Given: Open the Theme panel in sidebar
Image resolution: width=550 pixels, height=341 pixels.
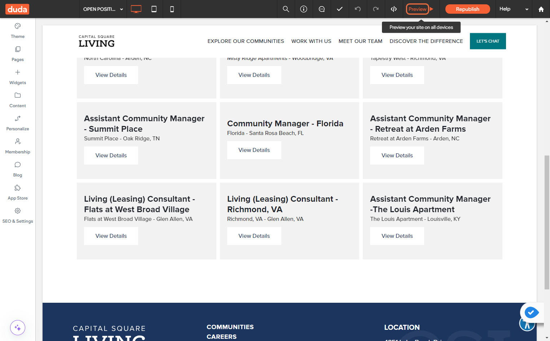Looking at the screenshot, I should click(18, 31).
